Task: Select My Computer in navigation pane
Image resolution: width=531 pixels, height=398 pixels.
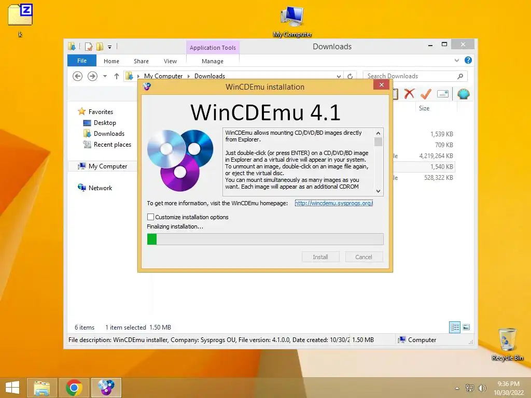Action: [x=108, y=166]
